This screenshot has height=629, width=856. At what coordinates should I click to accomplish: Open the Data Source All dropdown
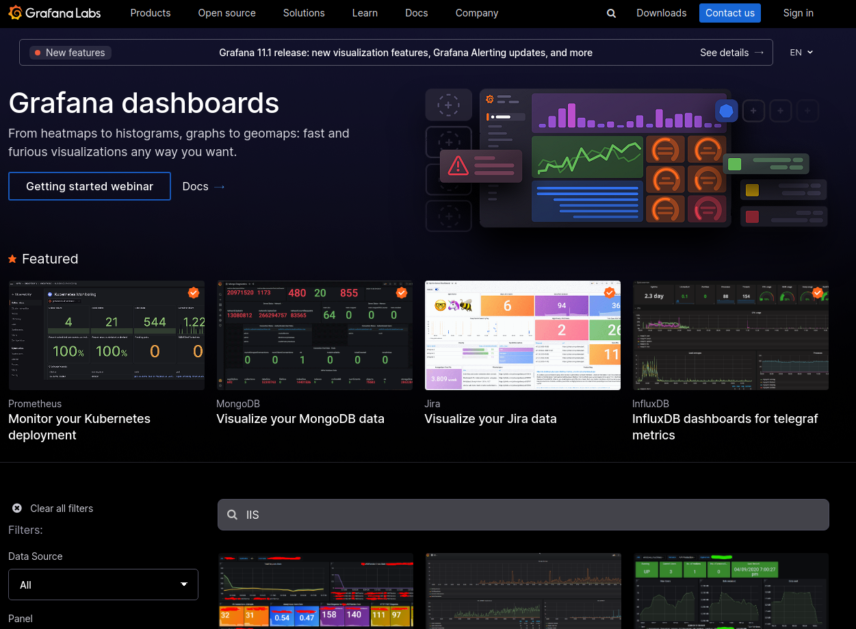coord(103,585)
